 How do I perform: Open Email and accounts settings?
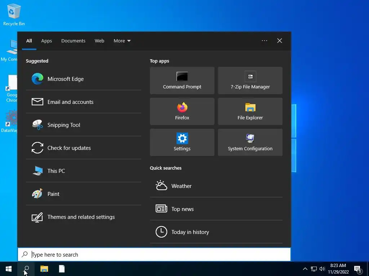tap(84, 102)
